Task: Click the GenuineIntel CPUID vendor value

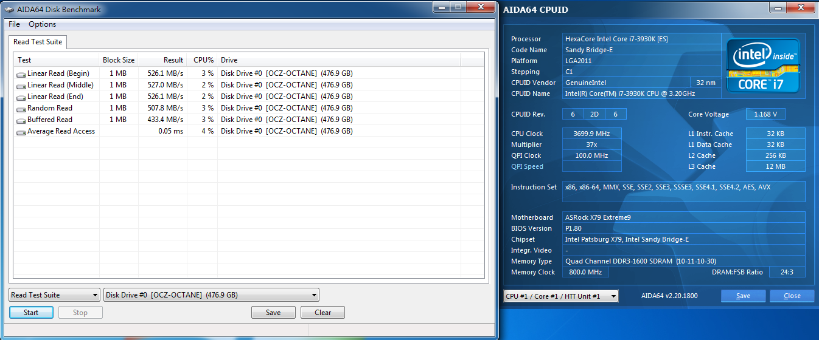Action: tap(626, 83)
